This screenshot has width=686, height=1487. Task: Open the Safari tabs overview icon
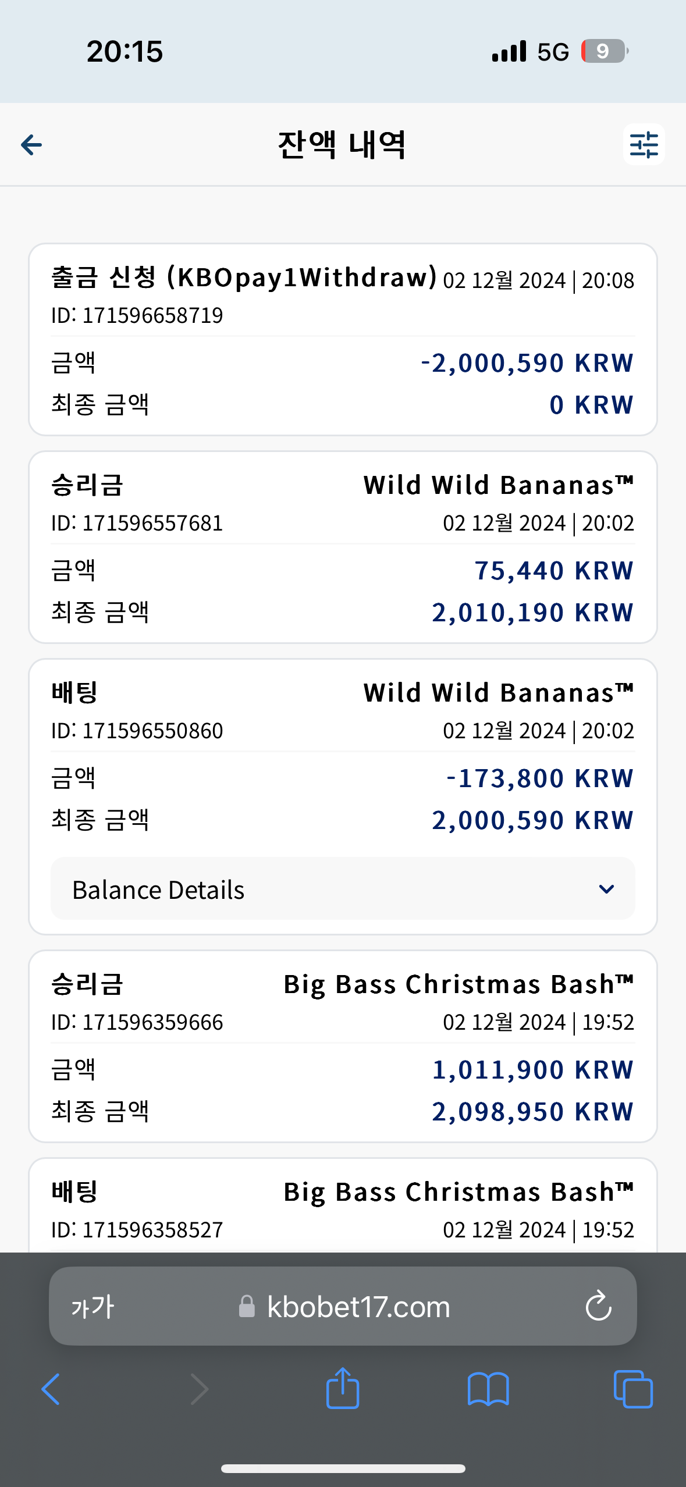coord(633,1389)
